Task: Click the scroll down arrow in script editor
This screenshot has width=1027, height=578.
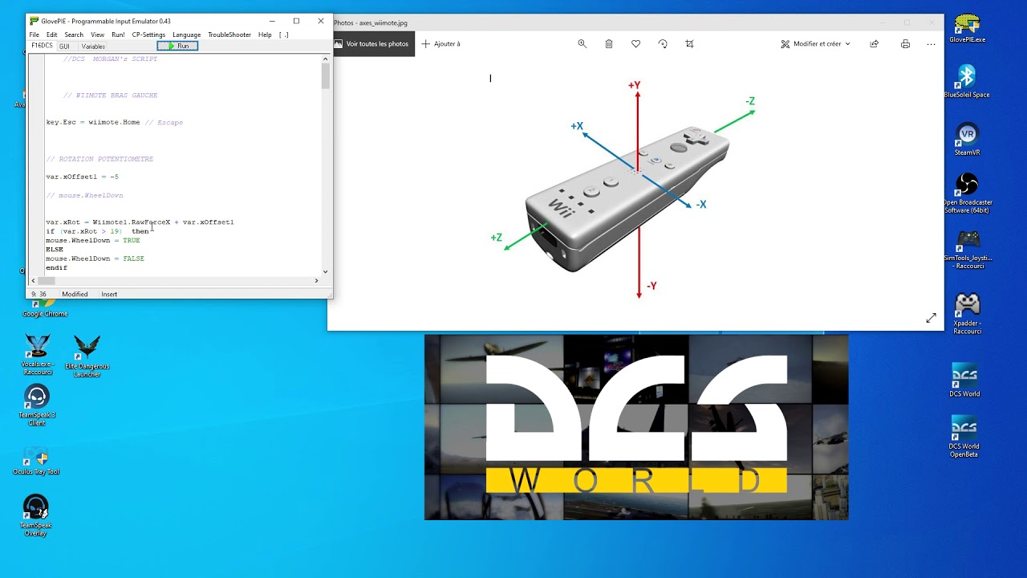Action: tap(325, 271)
